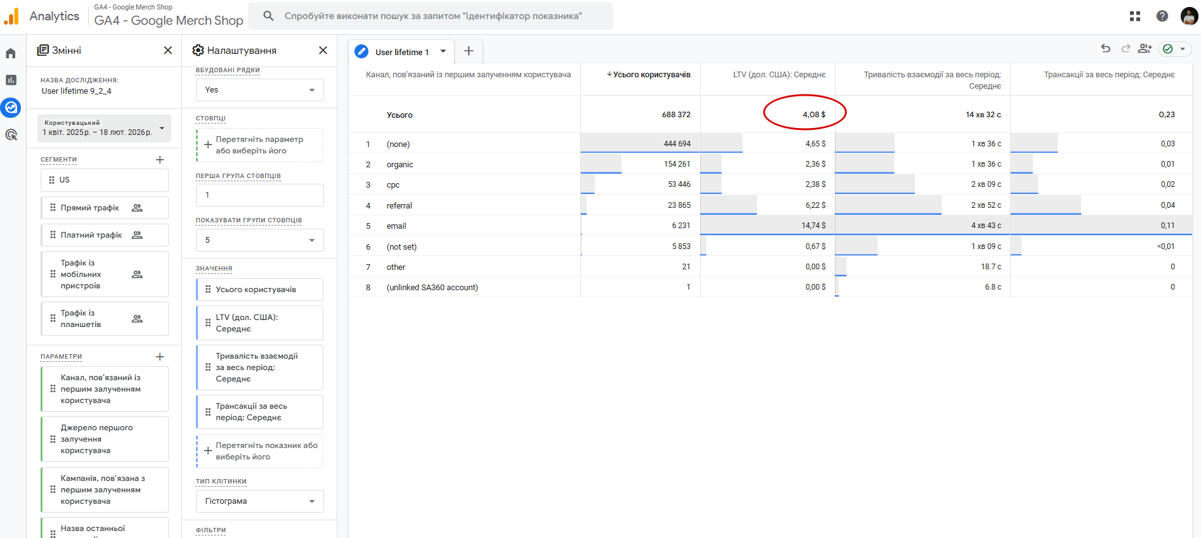Viewport: 1201px width, 538px height.
Task: Open column groups dropdown showing 5
Action: 259,240
